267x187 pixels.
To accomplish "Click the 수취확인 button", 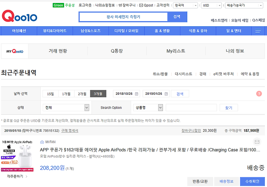I will click(253, 181).
